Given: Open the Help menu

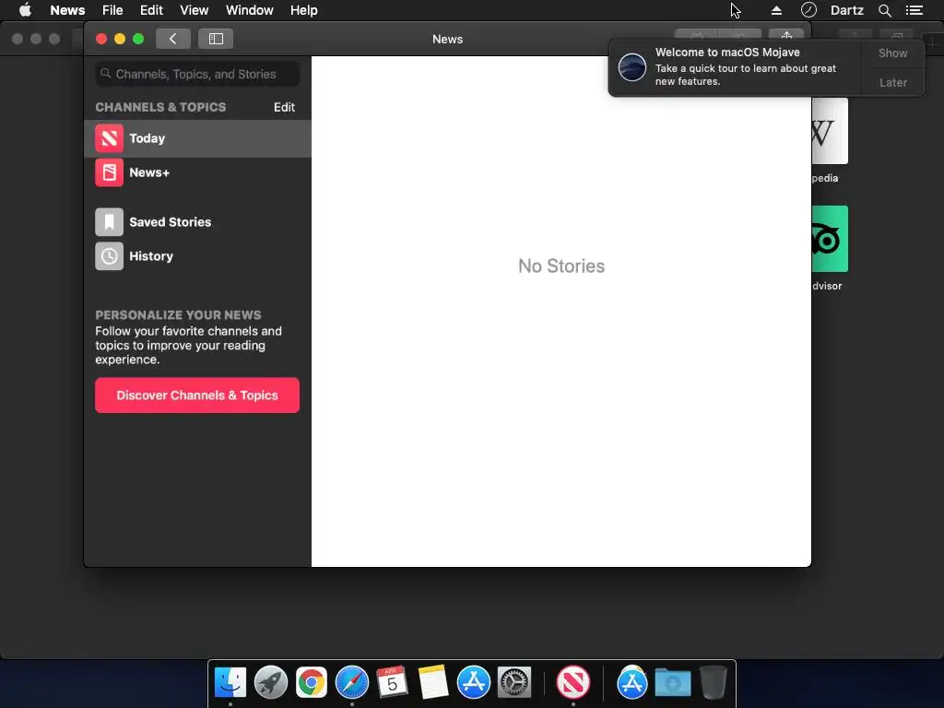Looking at the screenshot, I should point(303,10).
